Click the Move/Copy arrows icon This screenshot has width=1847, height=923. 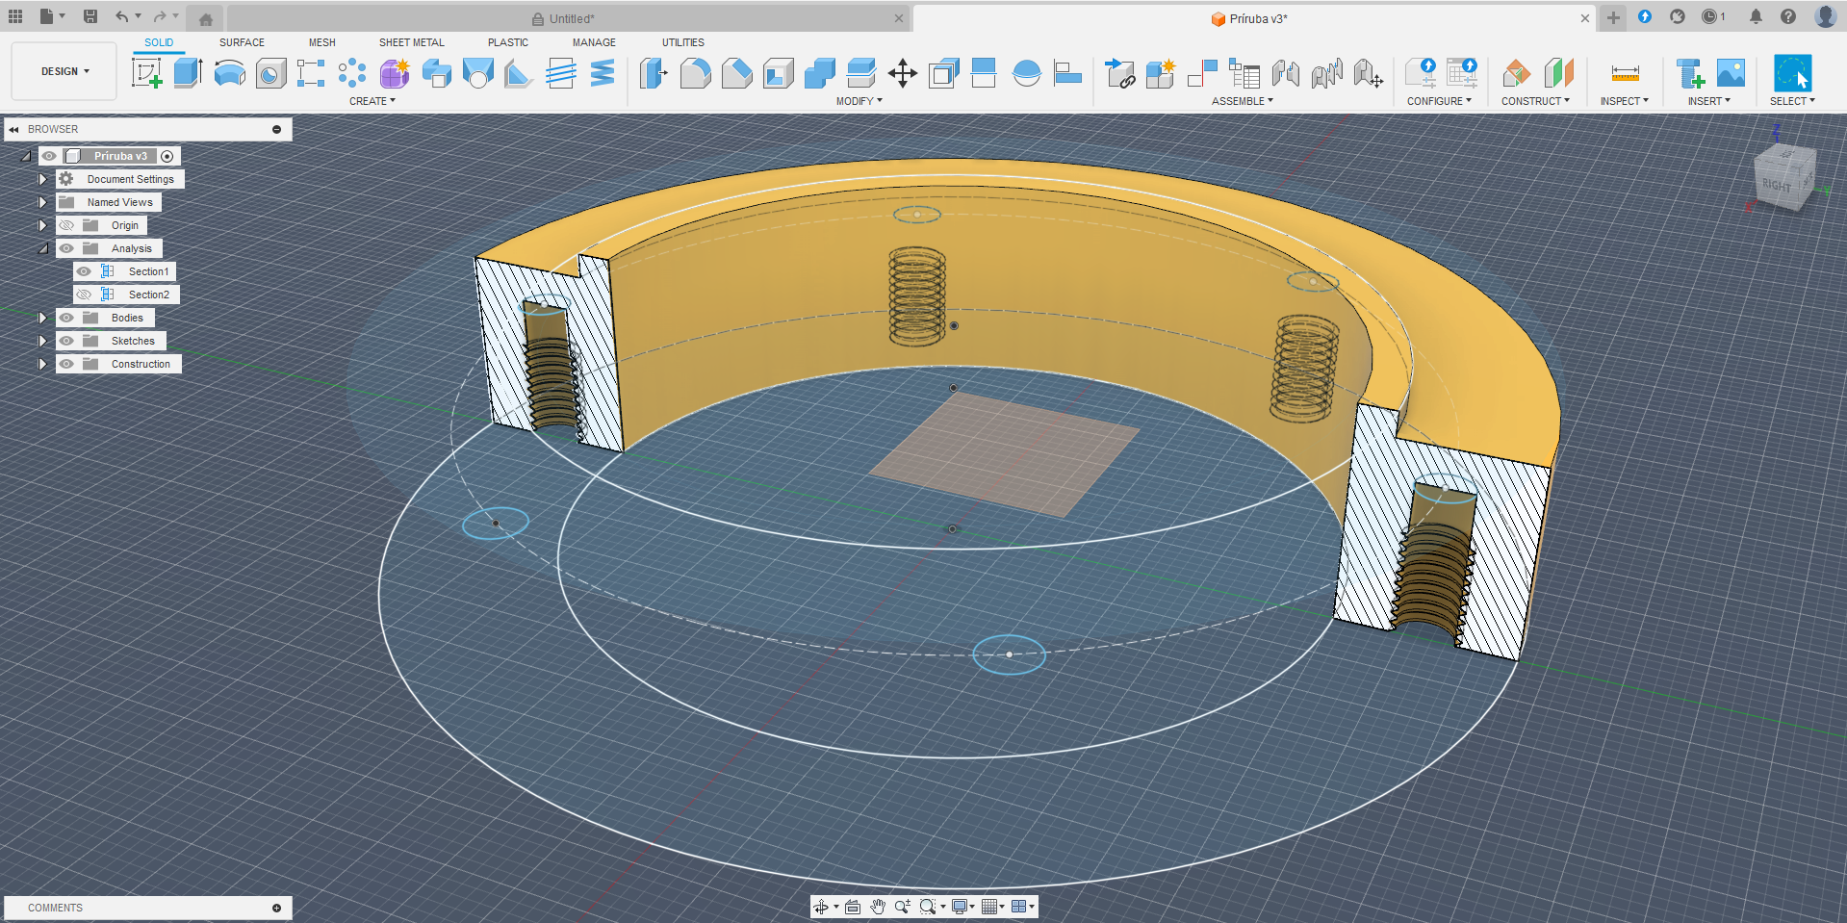(902, 73)
